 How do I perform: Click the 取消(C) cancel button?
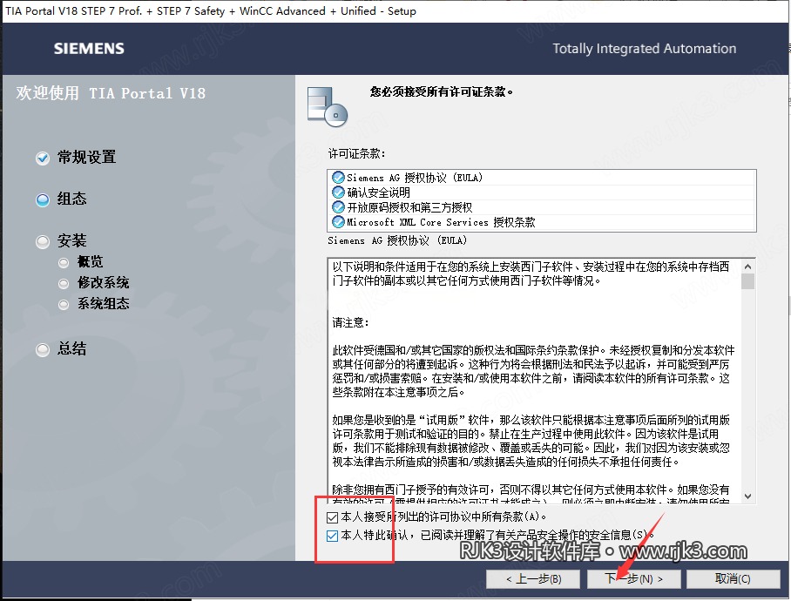tap(733, 579)
